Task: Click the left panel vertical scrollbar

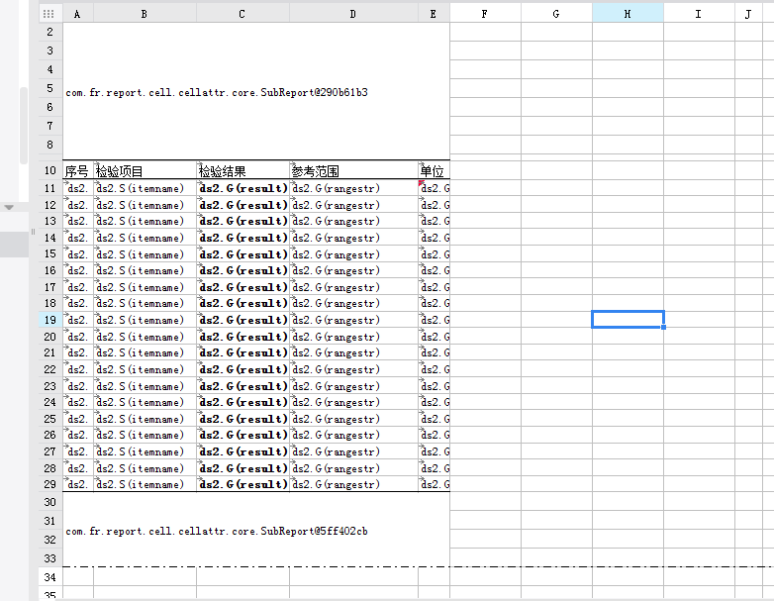Action: (x=24, y=124)
